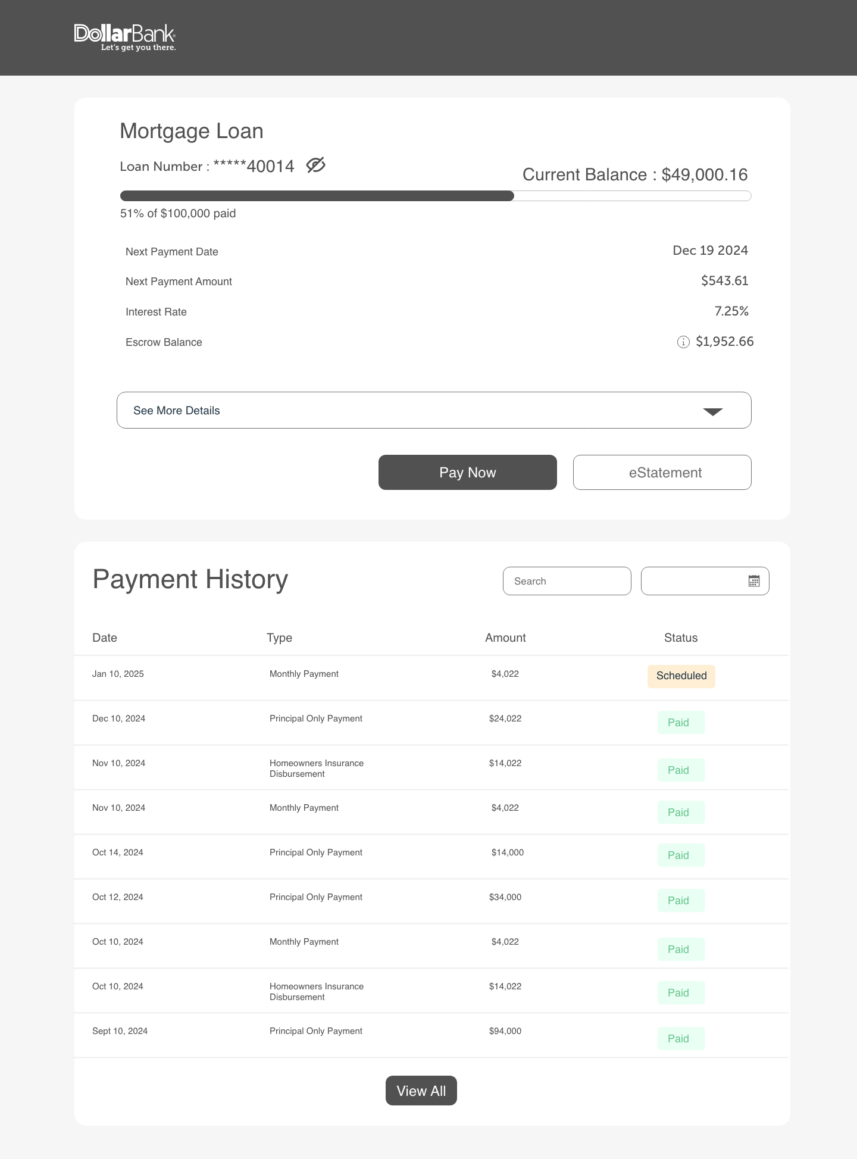The image size is (857, 1159).
Task: Click the Amount column header
Action: 505,638
